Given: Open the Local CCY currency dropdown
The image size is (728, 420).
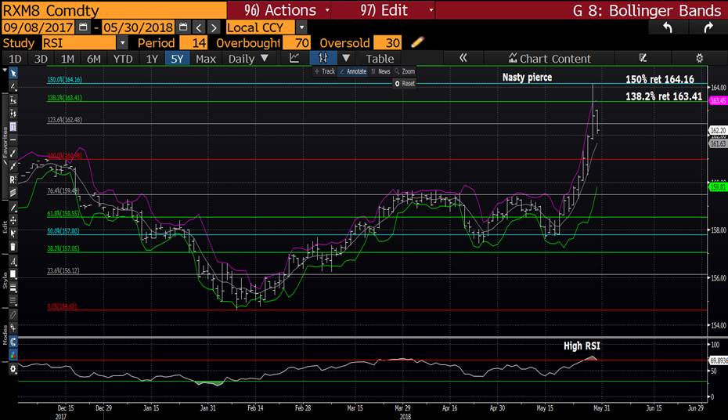Looking at the screenshot, I should [301, 27].
